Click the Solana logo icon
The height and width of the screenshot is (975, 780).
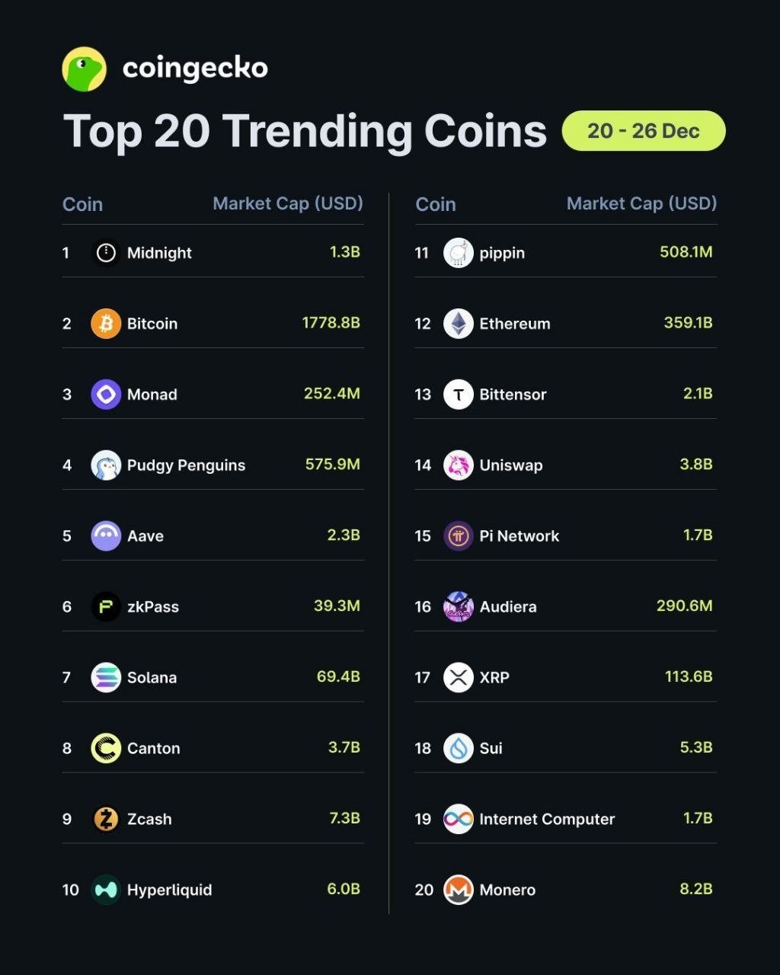tap(106, 677)
